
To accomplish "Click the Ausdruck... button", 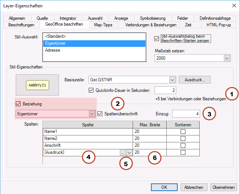I will click(x=195, y=80).
